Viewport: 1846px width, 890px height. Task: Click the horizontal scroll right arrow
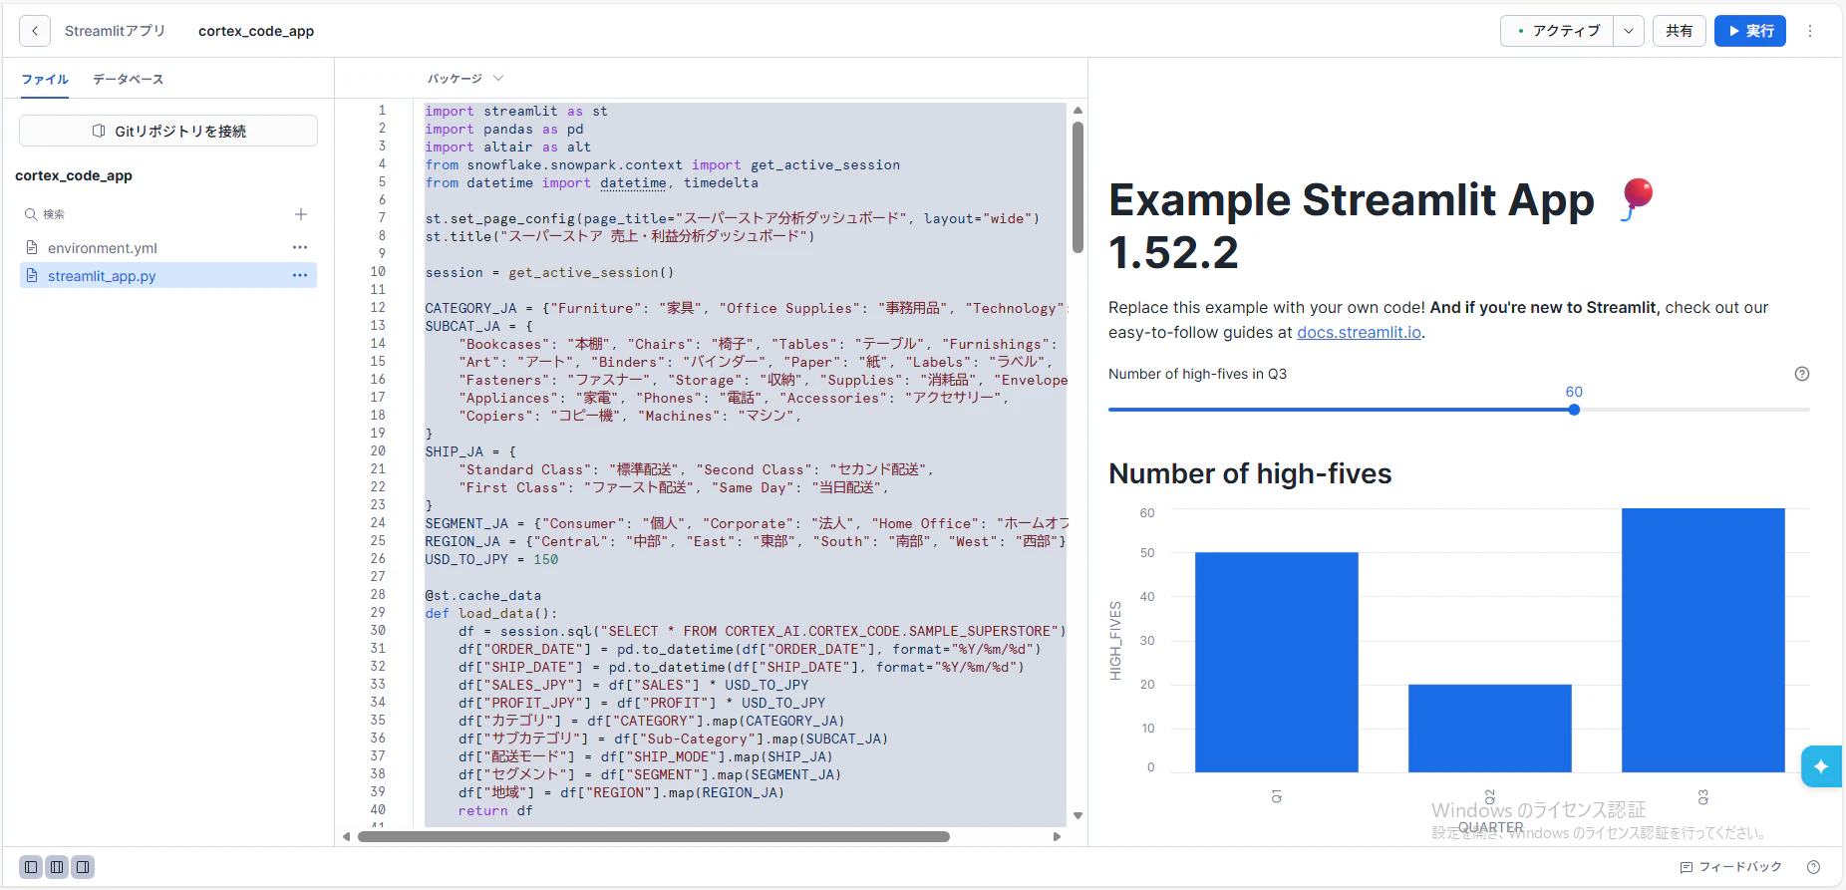click(x=1057, y=836)
